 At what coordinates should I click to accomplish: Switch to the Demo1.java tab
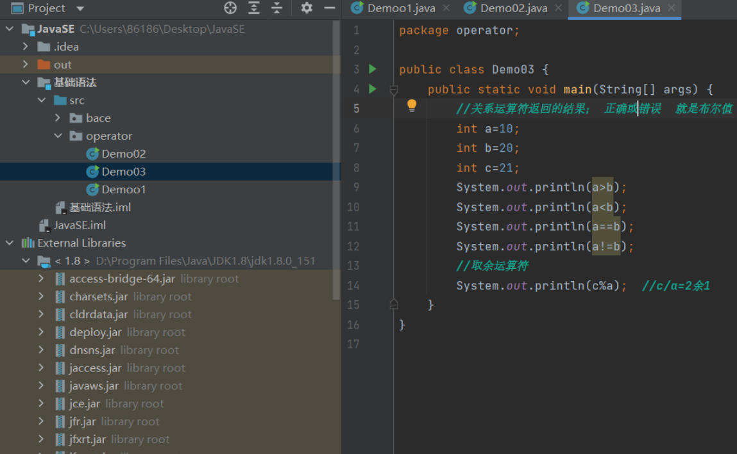402,8
